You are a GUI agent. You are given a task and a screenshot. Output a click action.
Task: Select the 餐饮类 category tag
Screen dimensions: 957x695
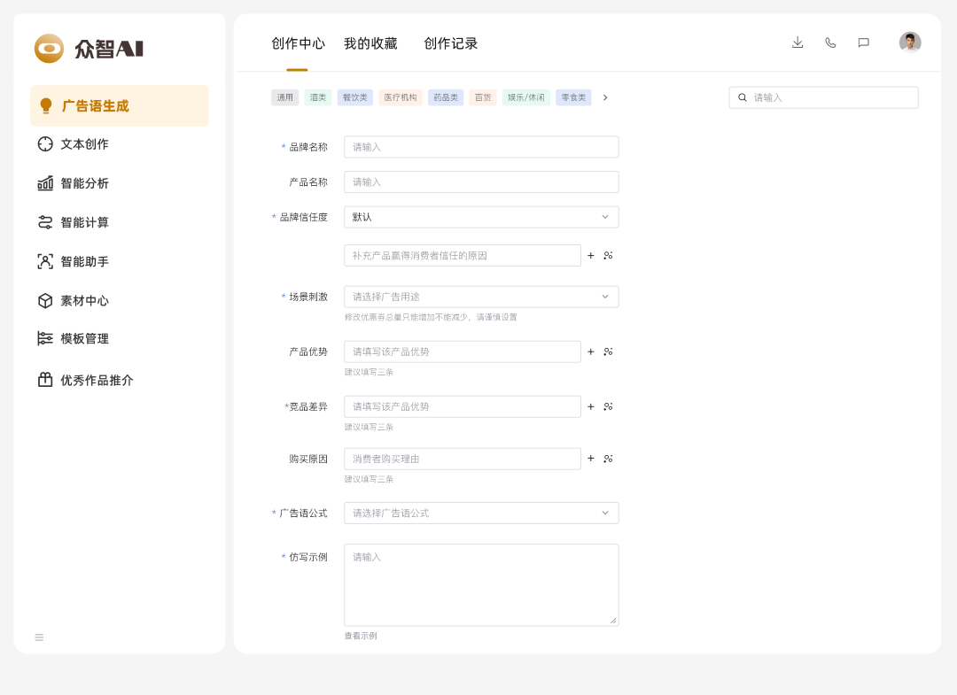355,97
